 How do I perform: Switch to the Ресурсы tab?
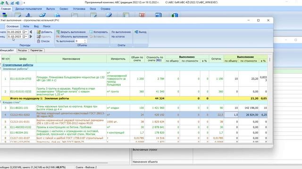[x=22, y=50]
